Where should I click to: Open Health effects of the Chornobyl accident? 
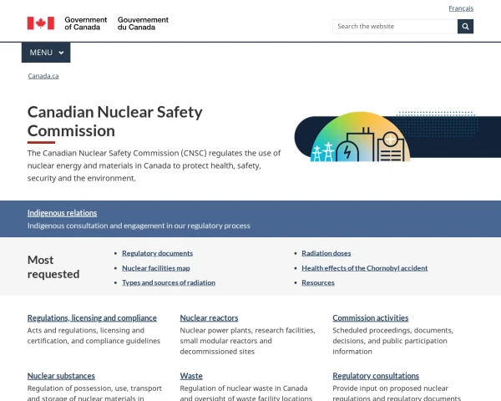pyautogui.click(x=365, y=268)
